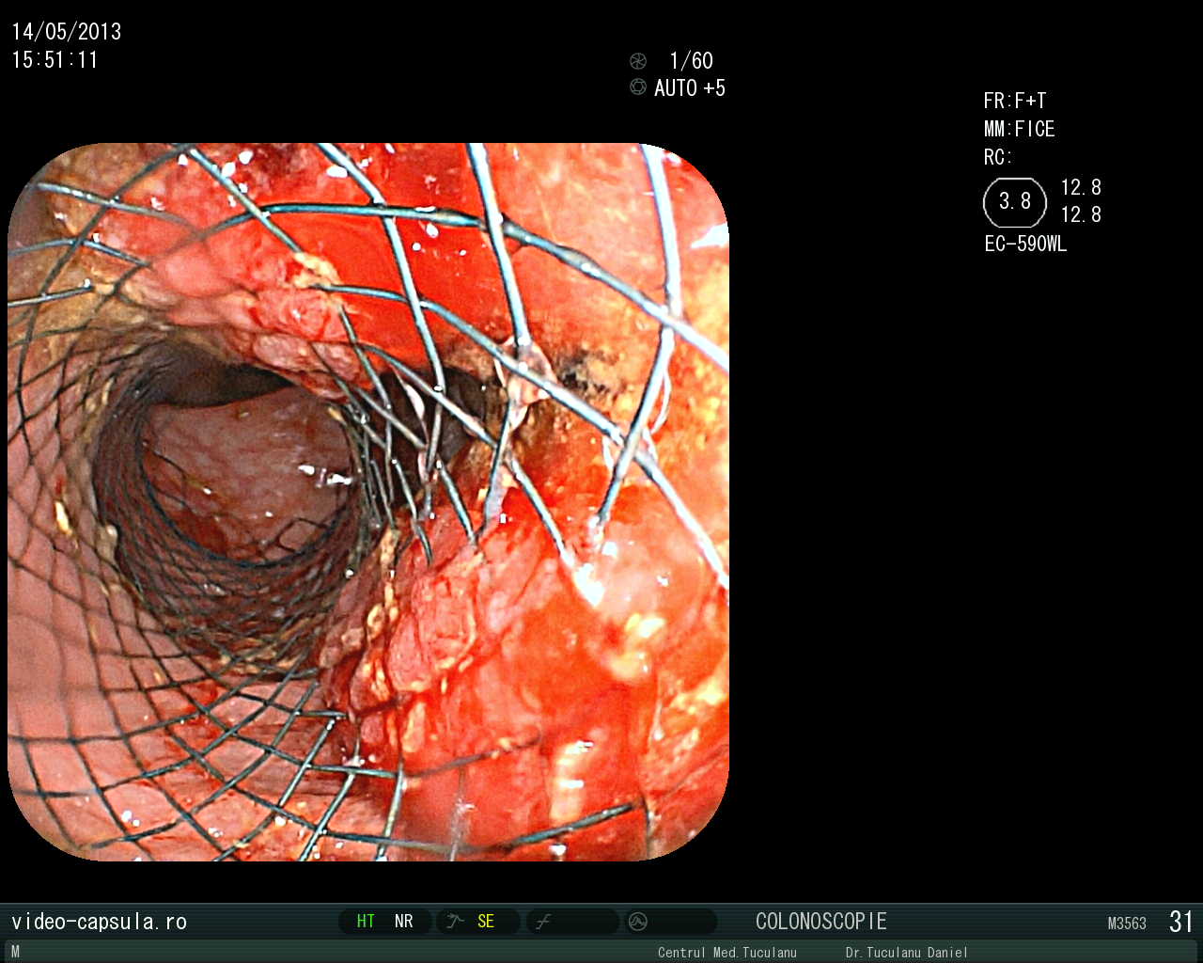Click the image counter number 31
This screenshot has height=963, width=1203.
click(x=1181, y=922)
